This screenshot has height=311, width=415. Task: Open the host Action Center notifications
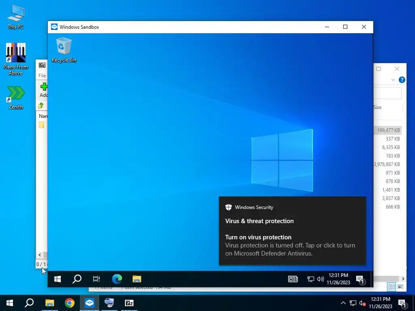click(x=402, y=304)
